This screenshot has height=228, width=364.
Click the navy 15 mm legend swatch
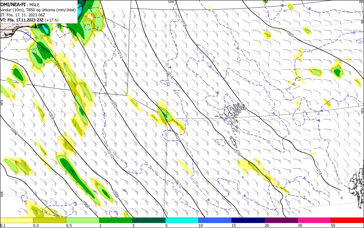pyautogui.click(x=248, y=220)
